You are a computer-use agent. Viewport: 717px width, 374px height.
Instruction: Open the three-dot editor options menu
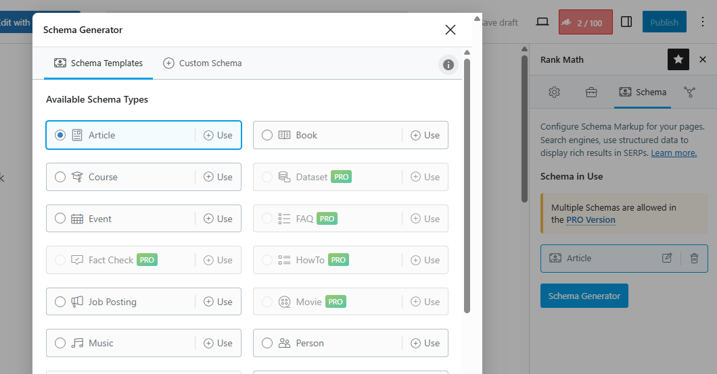702,22
